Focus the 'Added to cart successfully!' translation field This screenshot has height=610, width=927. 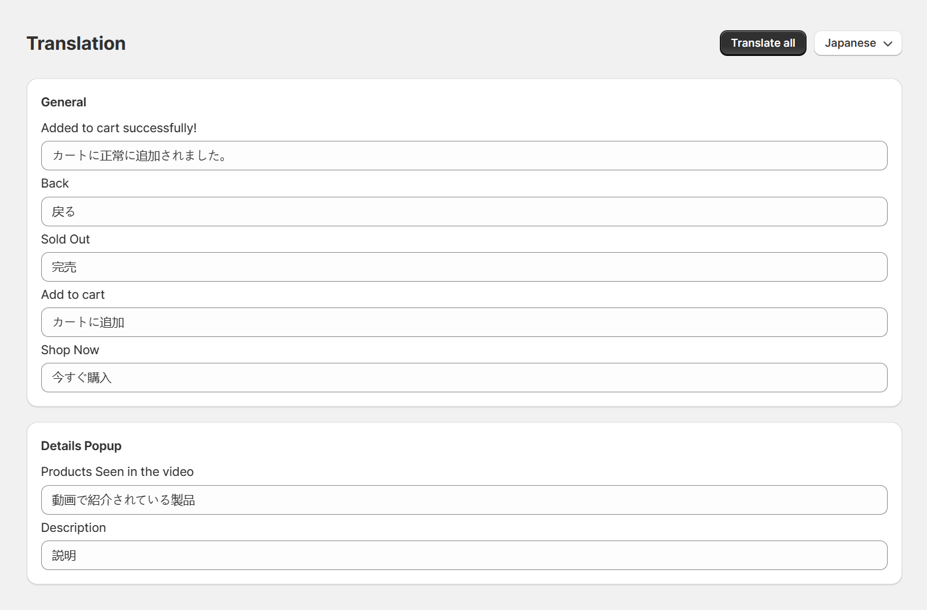tap(464, 156)
